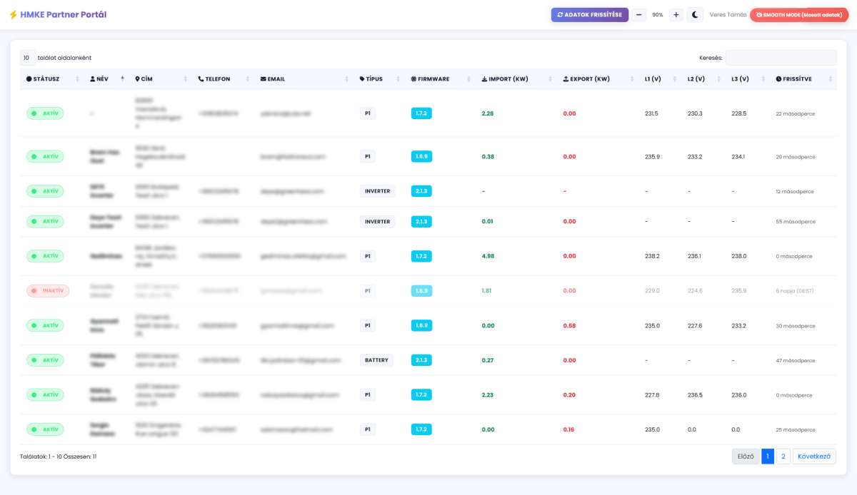Sort by Telefon column header
This screenshot has width=857, height=495.
[x=214, y=79]
